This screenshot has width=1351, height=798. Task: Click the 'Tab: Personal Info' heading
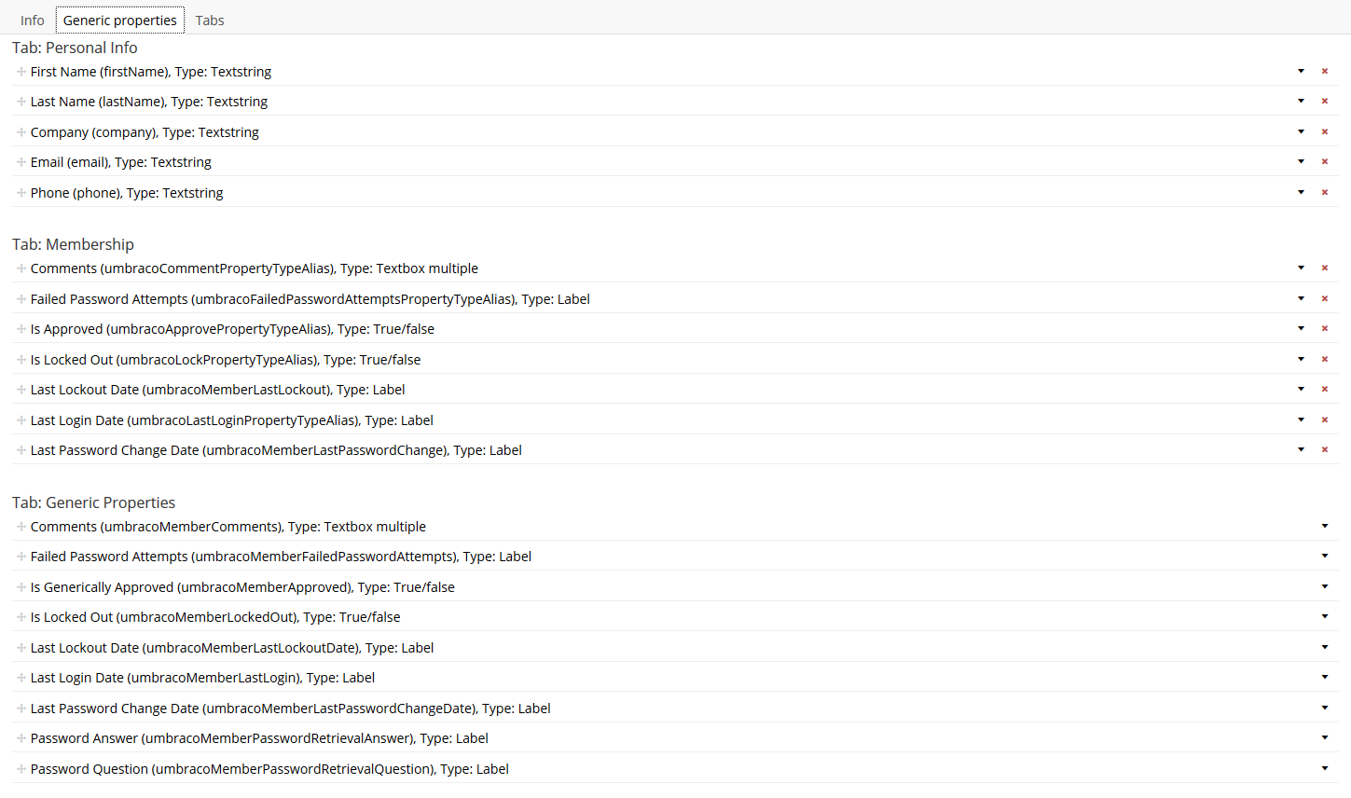(x=75, y=48)
